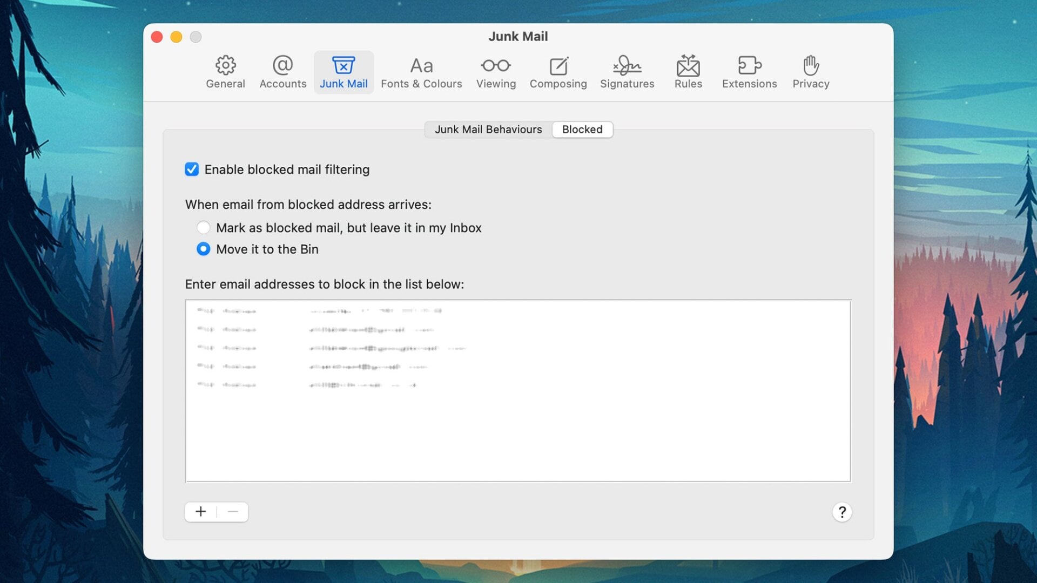The height and width of the screenshot is (583, 1037).
Task: Select the Accounts settings icon
Action: pos(282,72)
